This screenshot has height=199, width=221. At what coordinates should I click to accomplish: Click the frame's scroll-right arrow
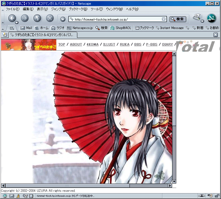pos(170,186)
